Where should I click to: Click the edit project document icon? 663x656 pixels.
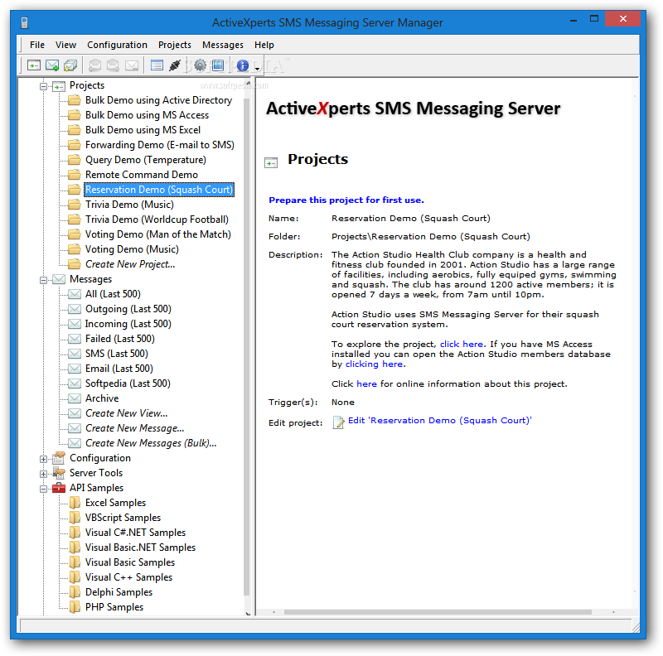click(338, 422)
